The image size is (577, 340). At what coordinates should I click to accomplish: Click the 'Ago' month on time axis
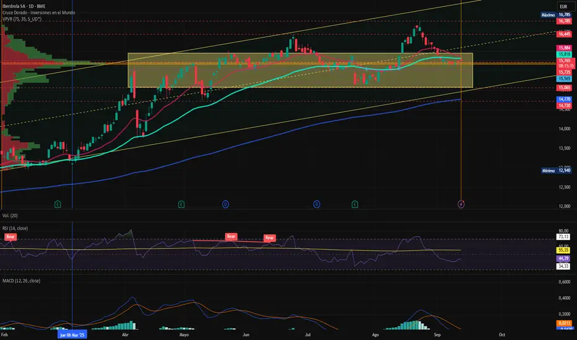pyautogui.click(x=375, y=335)
